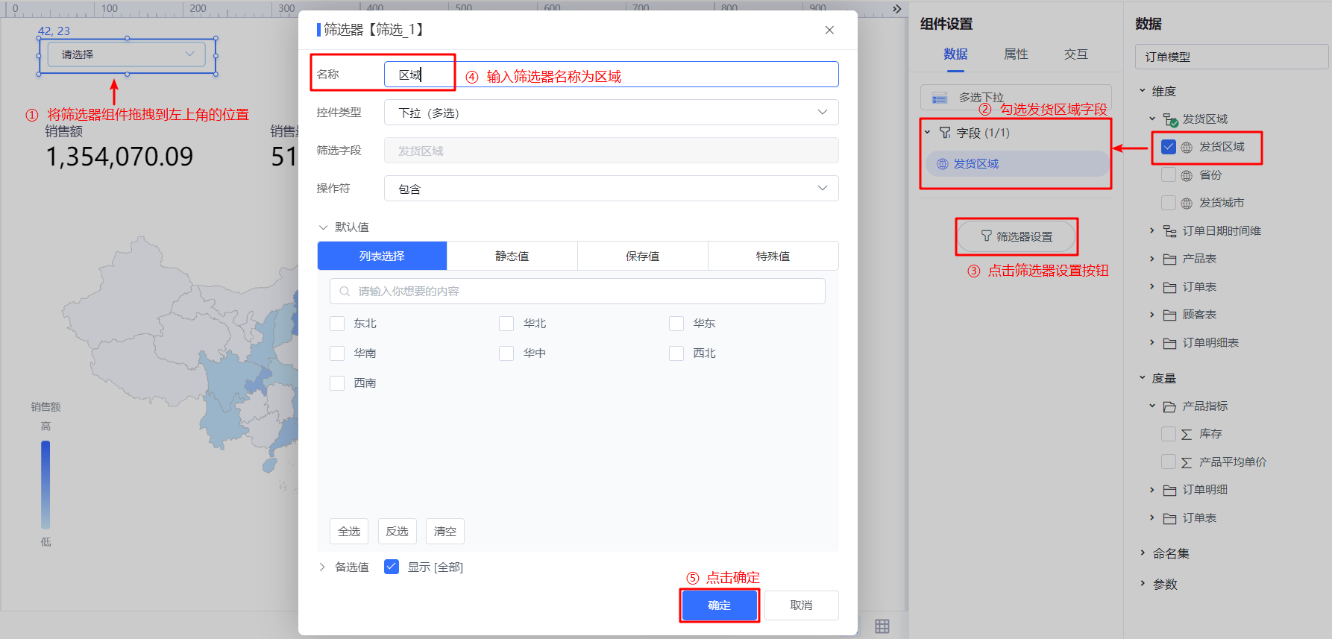Open the 控件类型 dropdown
This screenshot has height=639, width=1332.
click(612, 113)
